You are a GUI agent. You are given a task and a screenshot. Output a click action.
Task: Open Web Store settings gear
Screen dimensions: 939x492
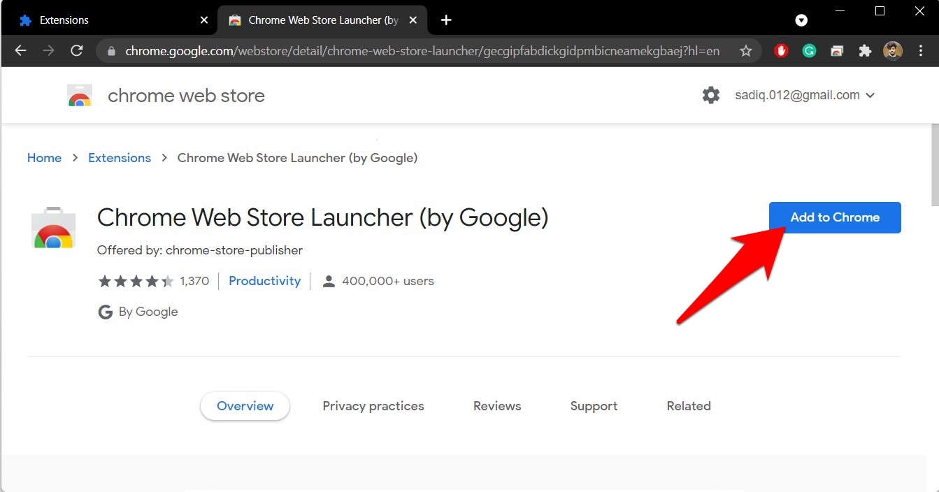pos(711,95)
